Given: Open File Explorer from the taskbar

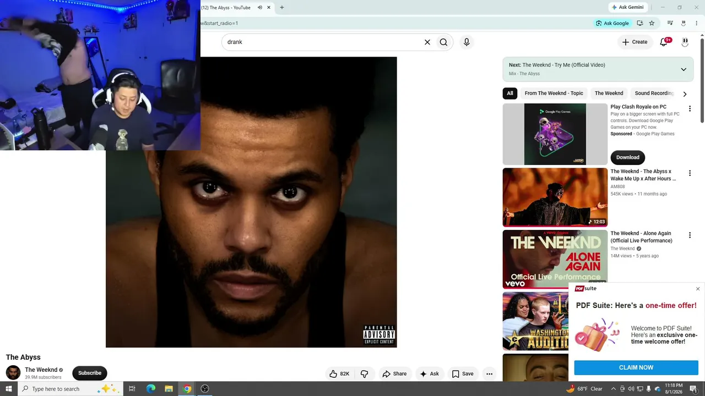Looking at the screenshot, I should [169, 389].
